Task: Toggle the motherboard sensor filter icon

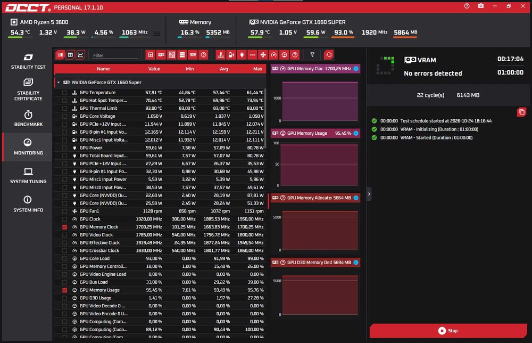Action: pyautogui.click(x=172, y=55)
